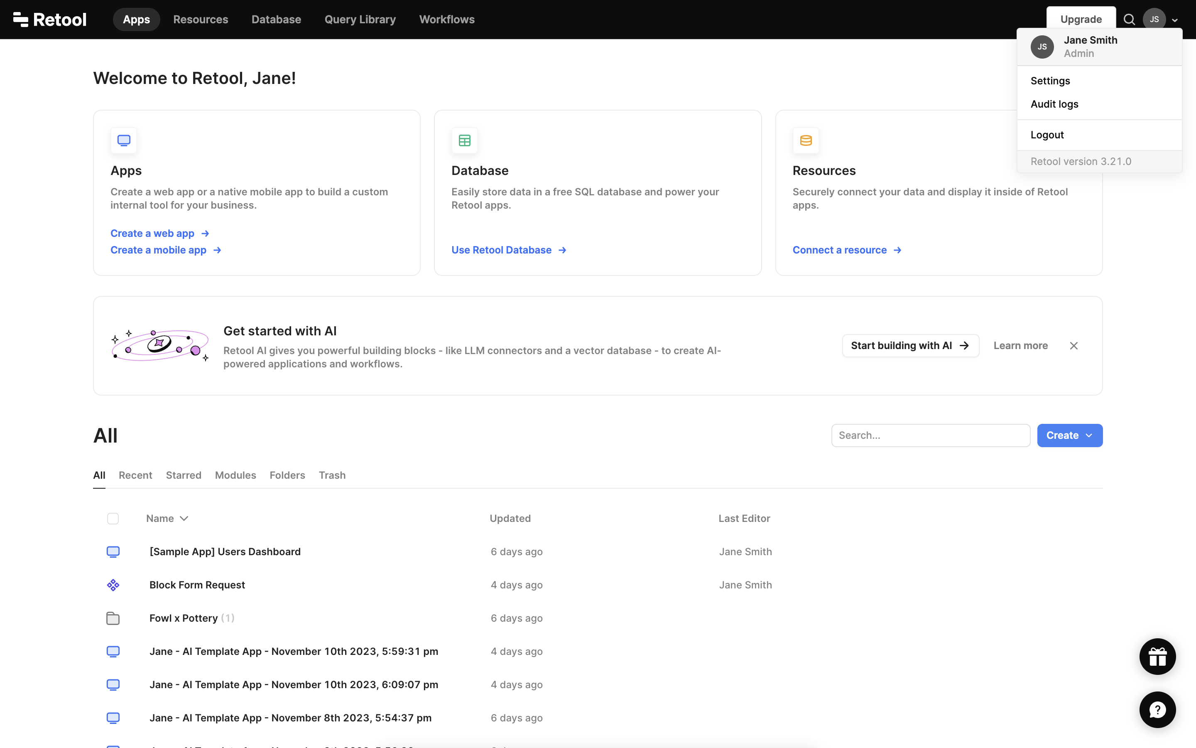Open [Sample App] Users Dashboard
The image size is (1196, 748).
[x=225, y=551]
